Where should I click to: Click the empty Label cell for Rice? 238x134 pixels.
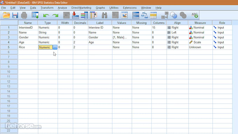100,47
